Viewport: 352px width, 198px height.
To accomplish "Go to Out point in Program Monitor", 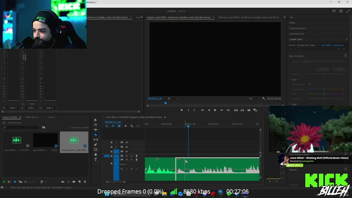I will 228,110.
